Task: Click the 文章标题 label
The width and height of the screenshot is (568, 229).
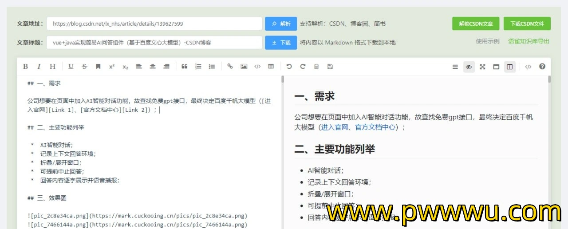Action: (x=30, y=43)
